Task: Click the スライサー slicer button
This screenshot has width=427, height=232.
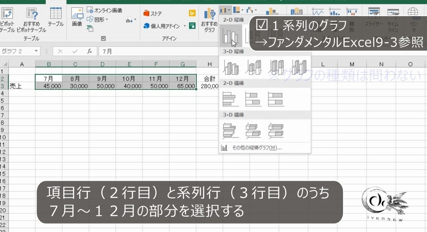Action: (374, 18)
